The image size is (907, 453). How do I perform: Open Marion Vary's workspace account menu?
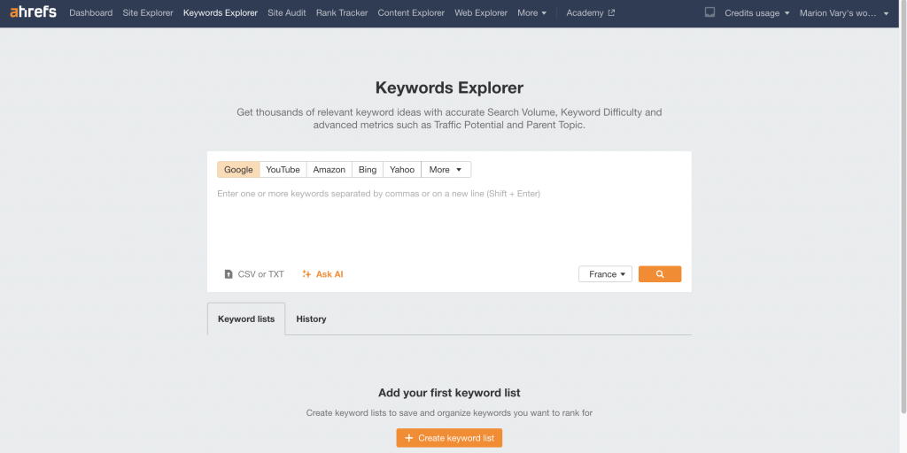click(844, 12)
